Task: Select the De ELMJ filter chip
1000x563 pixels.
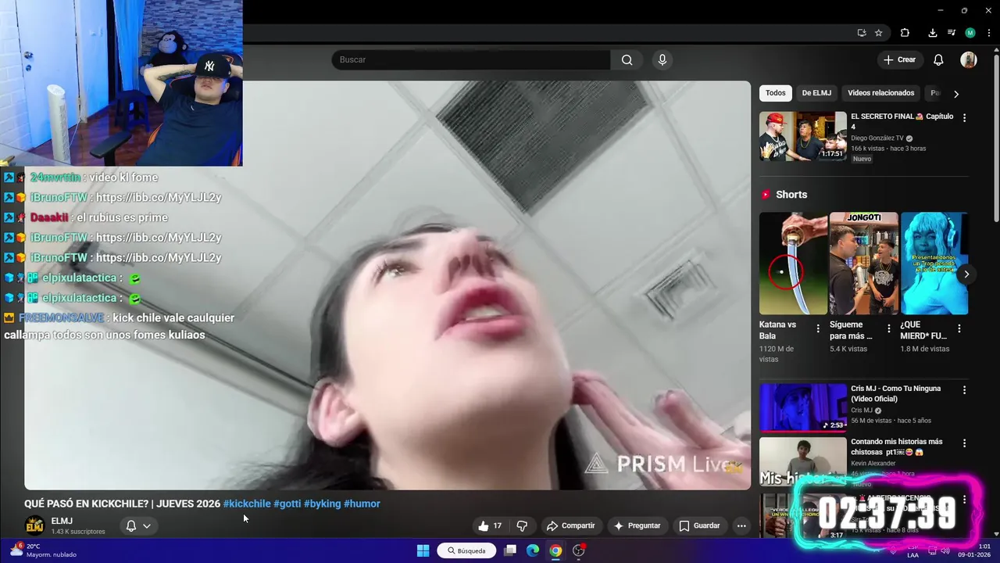Action: coord(816,93)
